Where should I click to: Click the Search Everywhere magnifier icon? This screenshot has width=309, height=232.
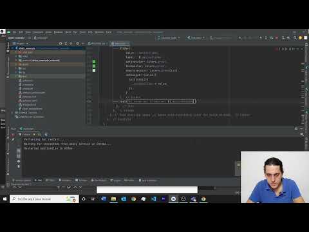(295, 38)
